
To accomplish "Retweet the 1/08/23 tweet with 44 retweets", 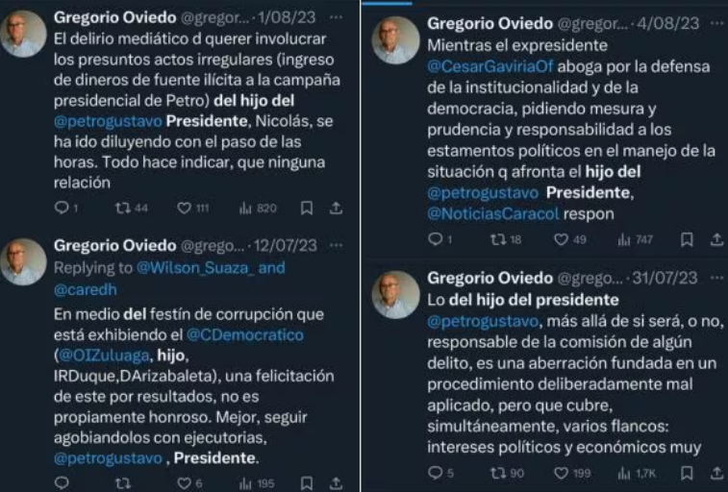I will click(x=122, y=208).
